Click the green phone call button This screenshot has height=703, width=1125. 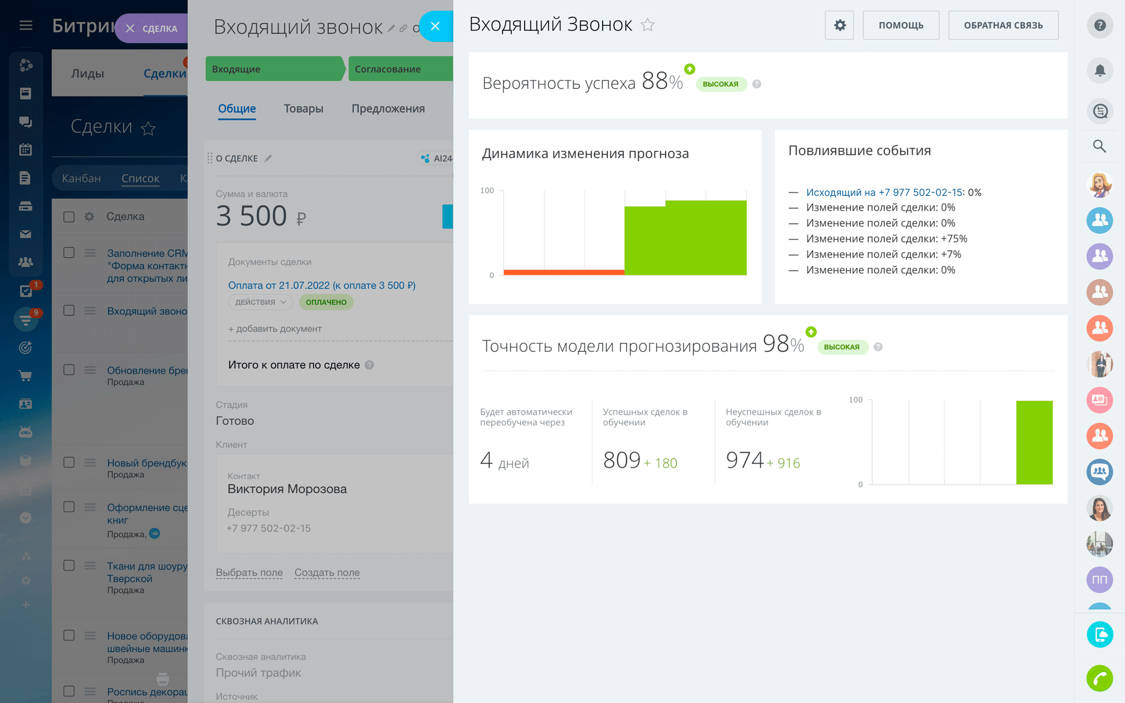[1099, 678]
